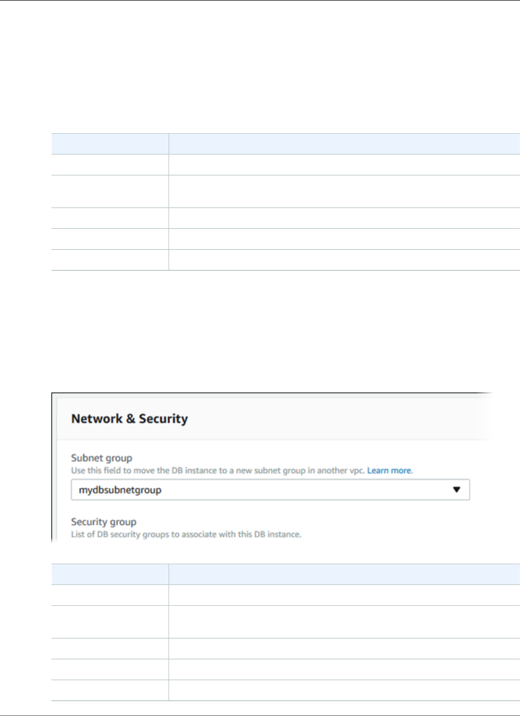Click the upper table's tall row left cell

[x=110, y=191]
